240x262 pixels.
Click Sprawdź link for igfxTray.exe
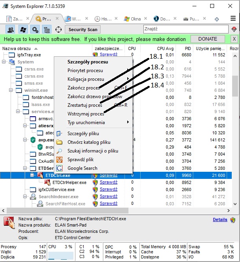108,54
